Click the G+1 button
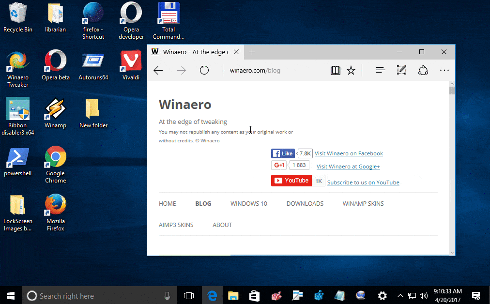490x304 pixels. 279,165
